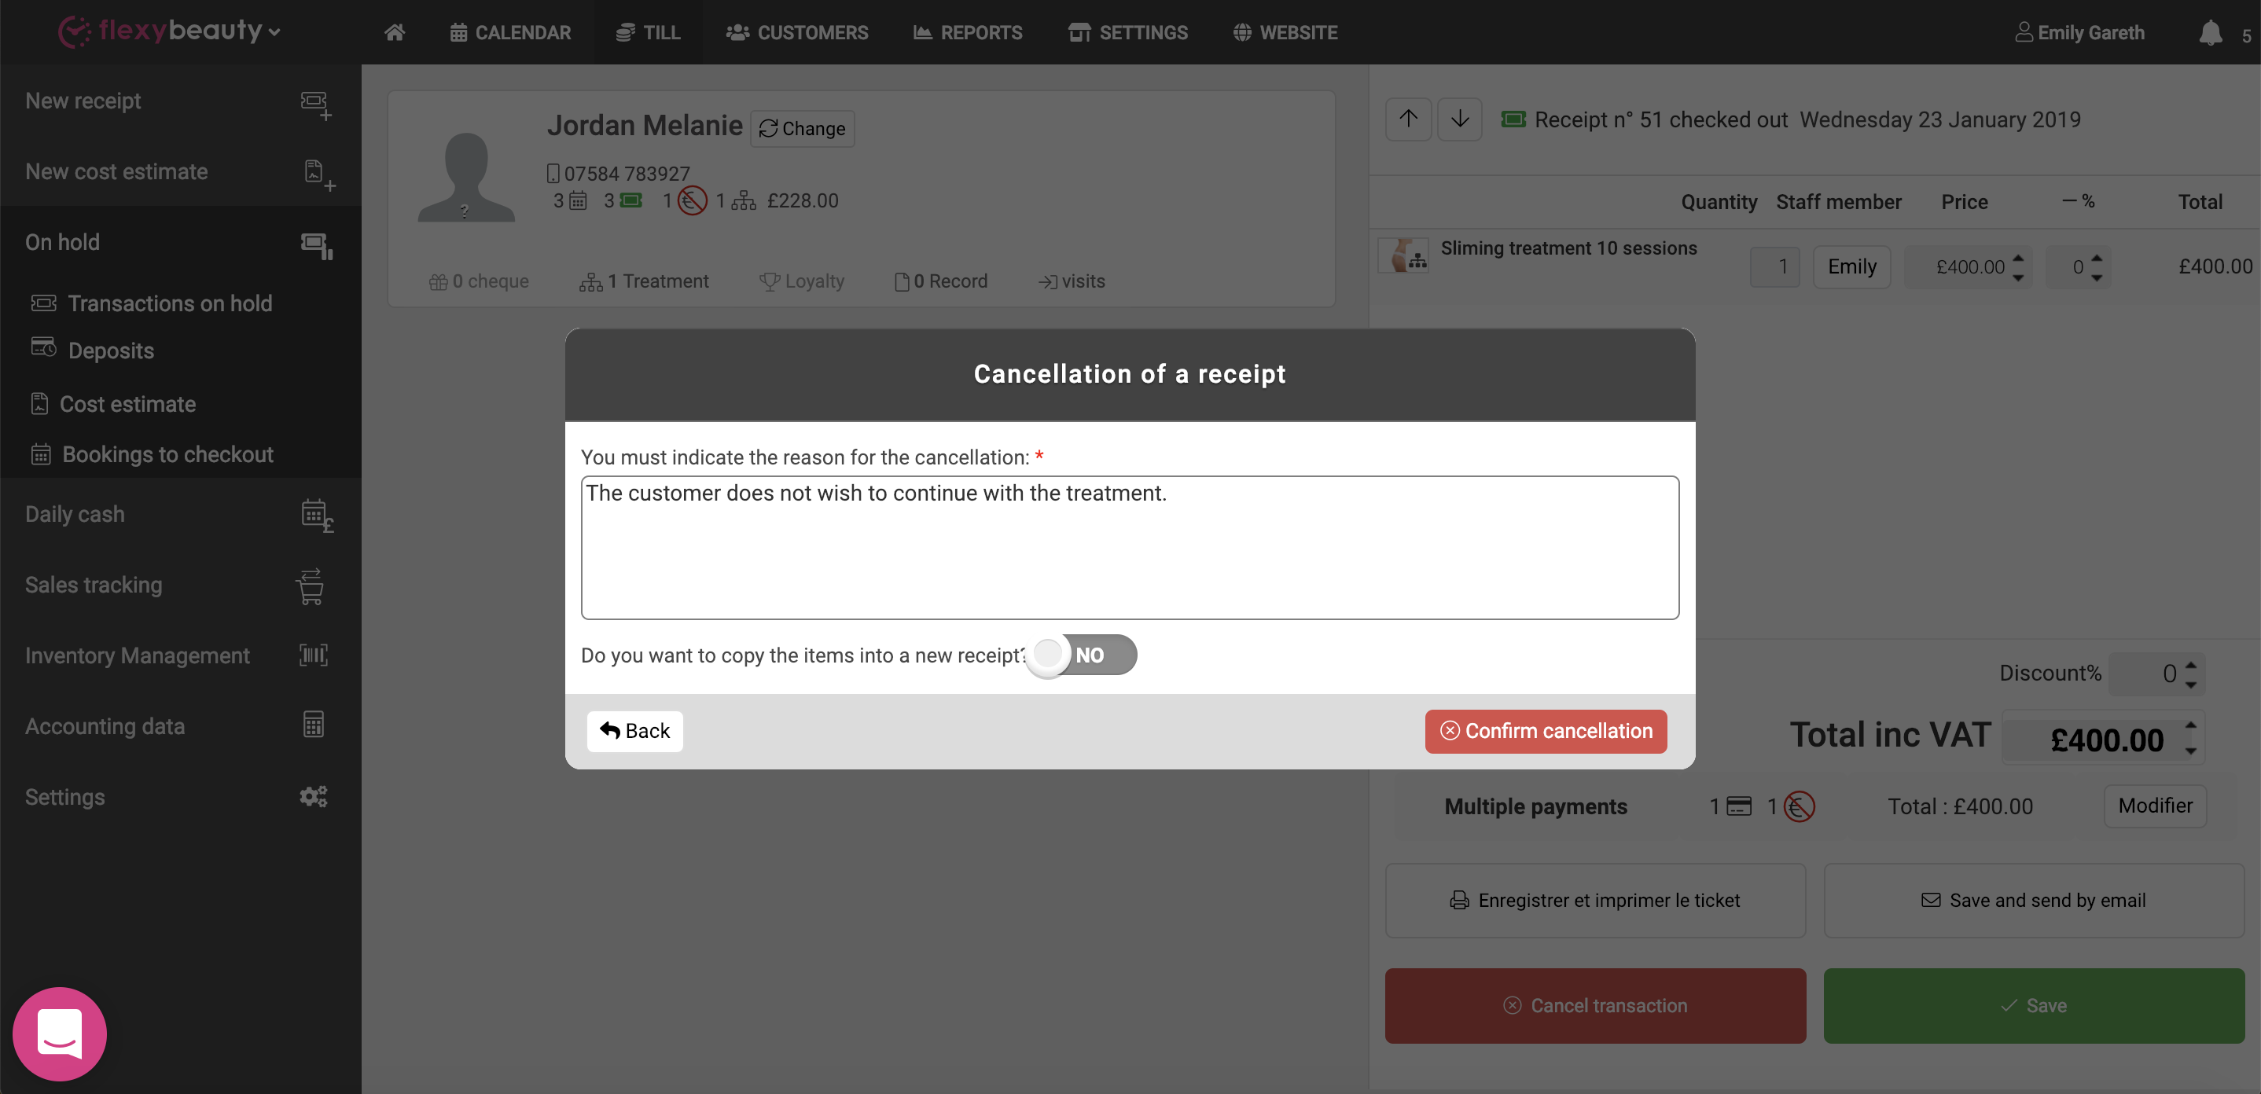
Task: Click the unpaid euro icon in Multiple payments
Action: pyautogui.click(x=1799, y=806)
